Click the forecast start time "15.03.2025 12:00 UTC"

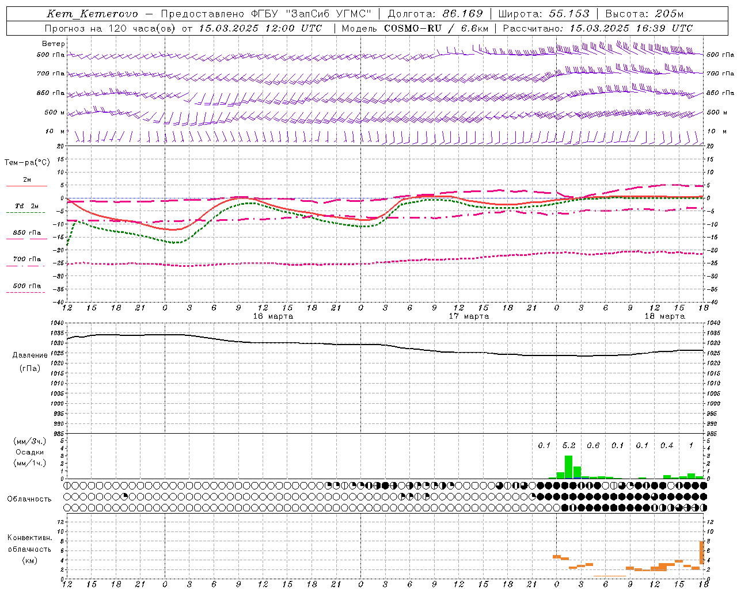(x=260, y=28)
